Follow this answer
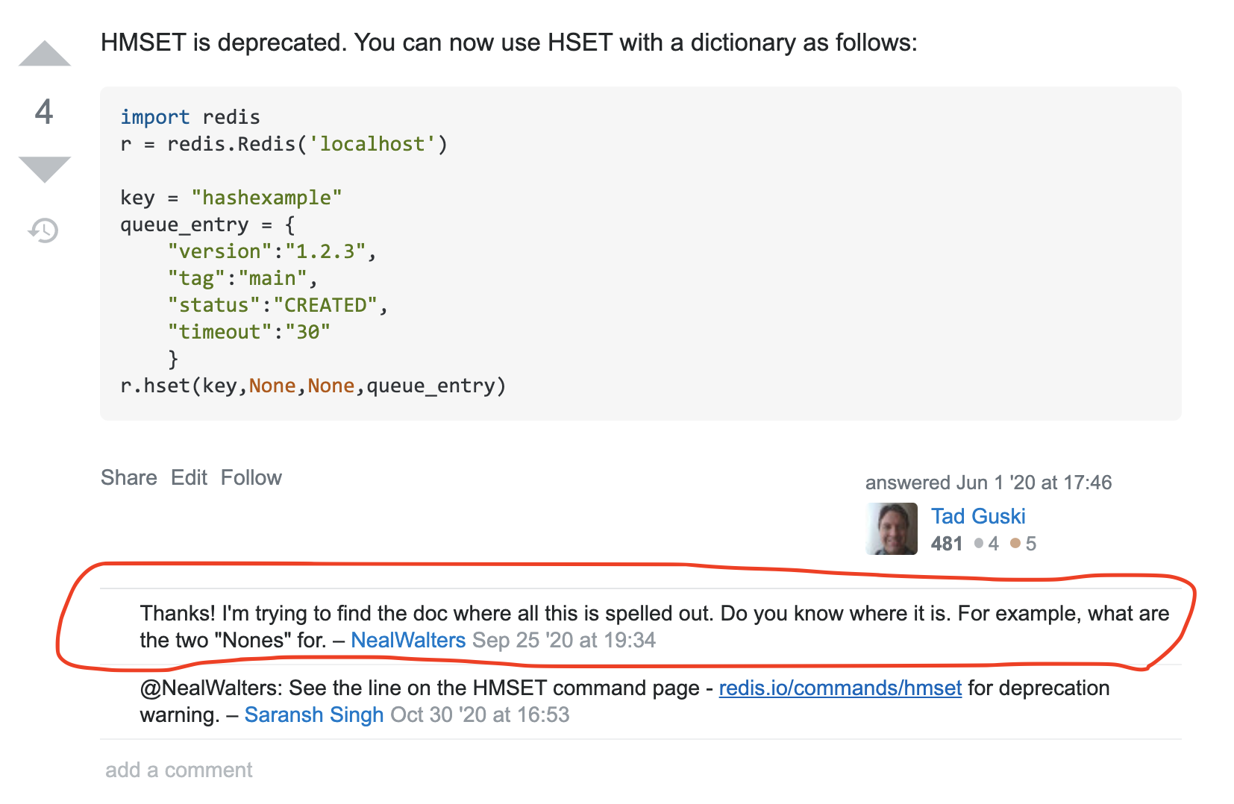 [x=251, y=477]
